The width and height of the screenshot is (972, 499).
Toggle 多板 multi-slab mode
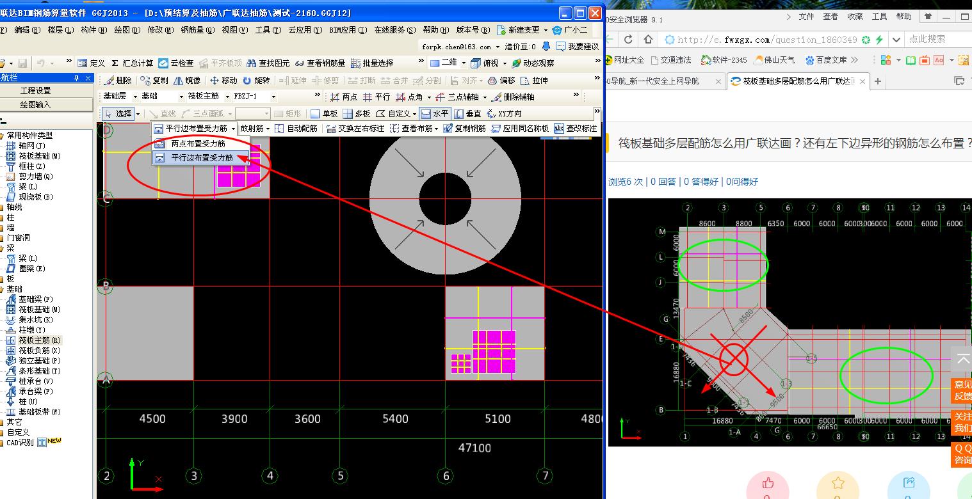[356, 114]
